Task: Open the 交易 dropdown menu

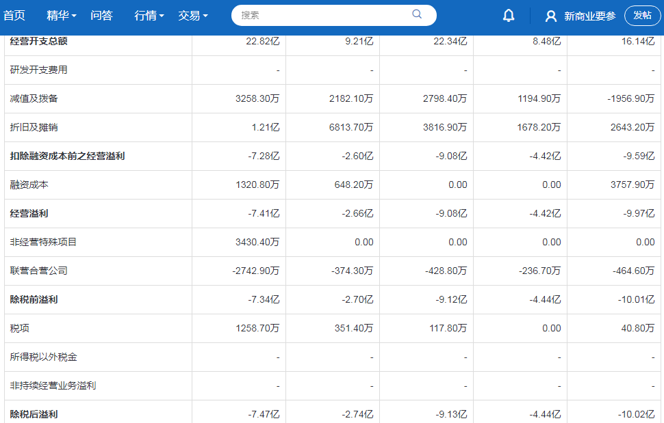Action: tap(193, 15)
